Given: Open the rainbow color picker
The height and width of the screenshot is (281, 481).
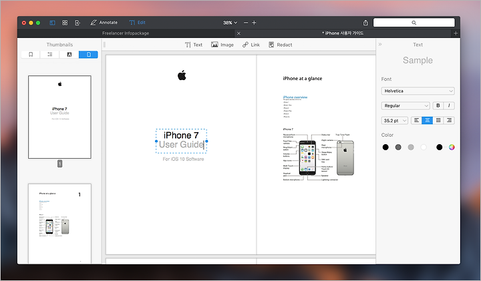Looking at the screenshot, I should pos(452,148).
